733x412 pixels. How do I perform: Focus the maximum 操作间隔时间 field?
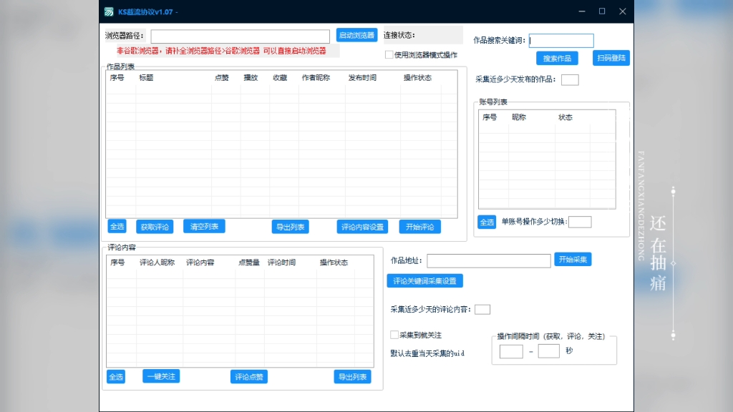tap(549, 350)
